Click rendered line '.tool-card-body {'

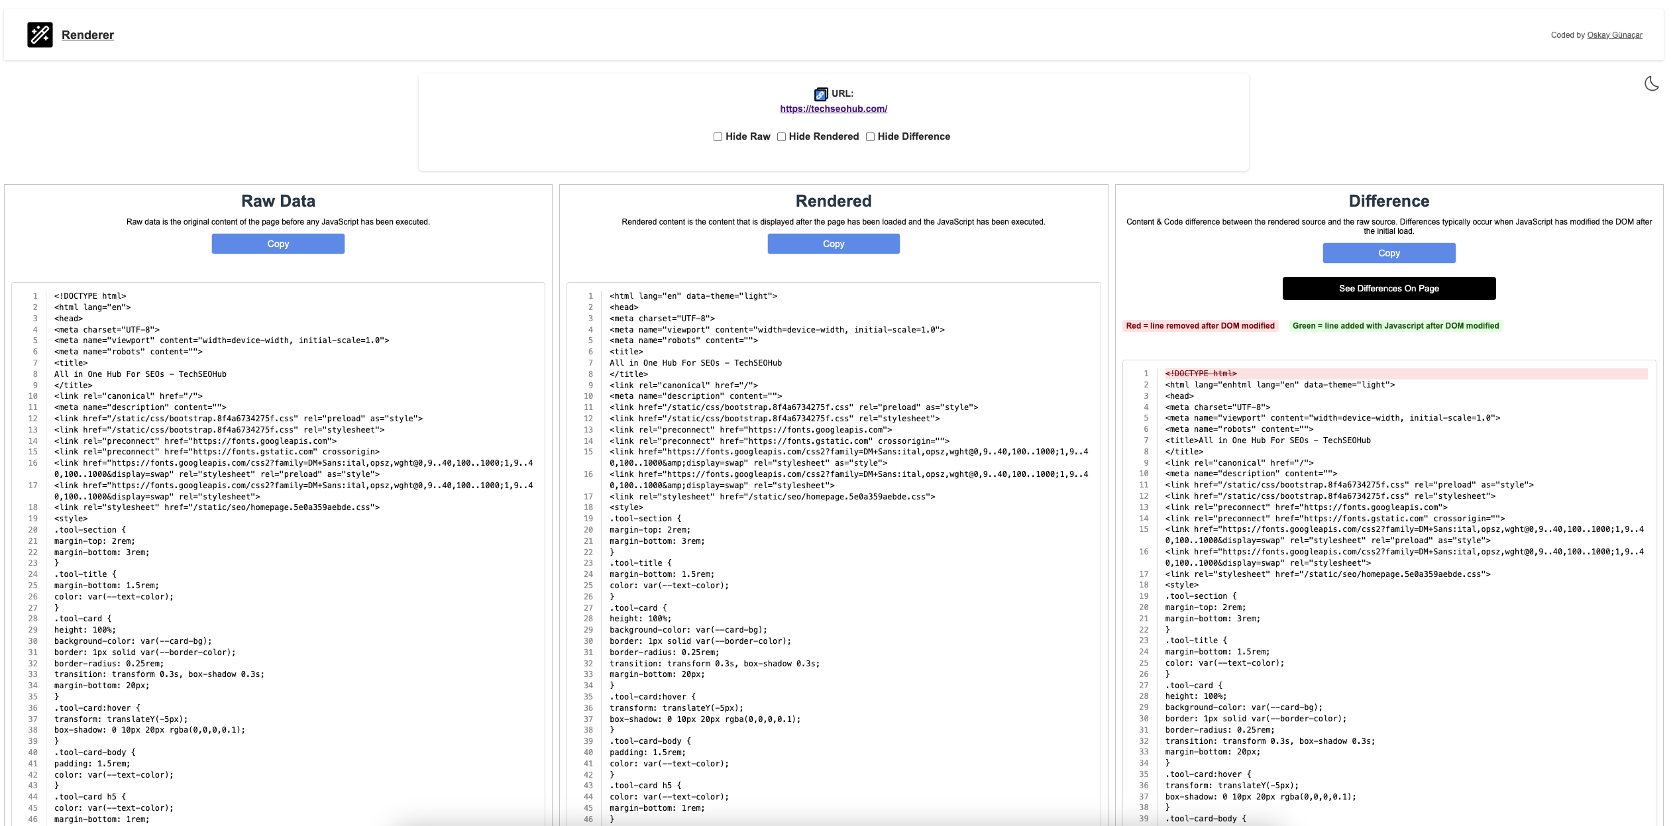650,741
